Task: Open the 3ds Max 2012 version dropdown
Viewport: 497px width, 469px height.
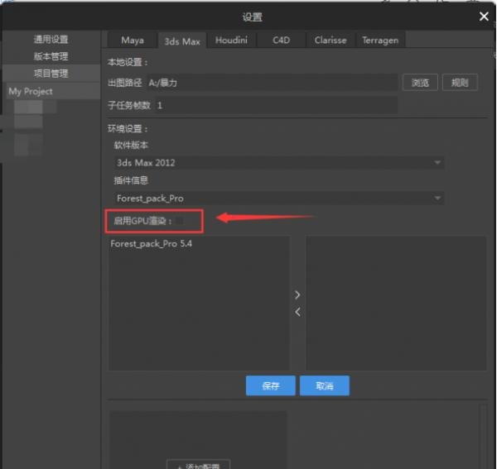Action: tap(278, 163)
